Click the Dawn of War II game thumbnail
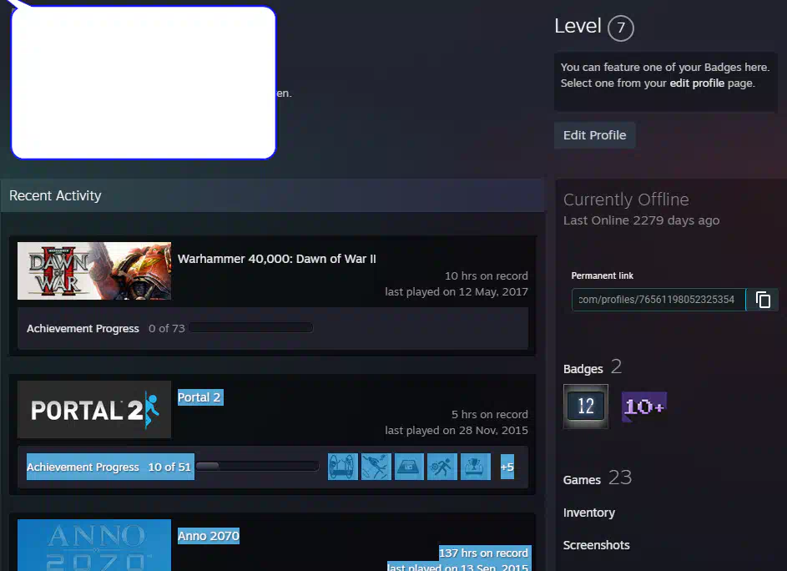Viewport: 787px width, 571px height. (94, 271)
